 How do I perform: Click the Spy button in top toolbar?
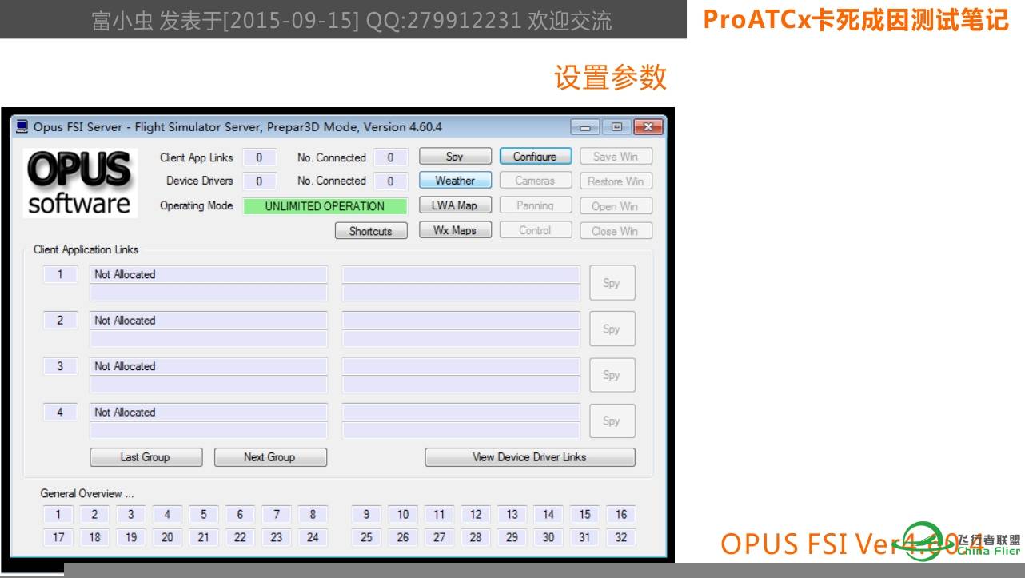click(x=455, y=157)
